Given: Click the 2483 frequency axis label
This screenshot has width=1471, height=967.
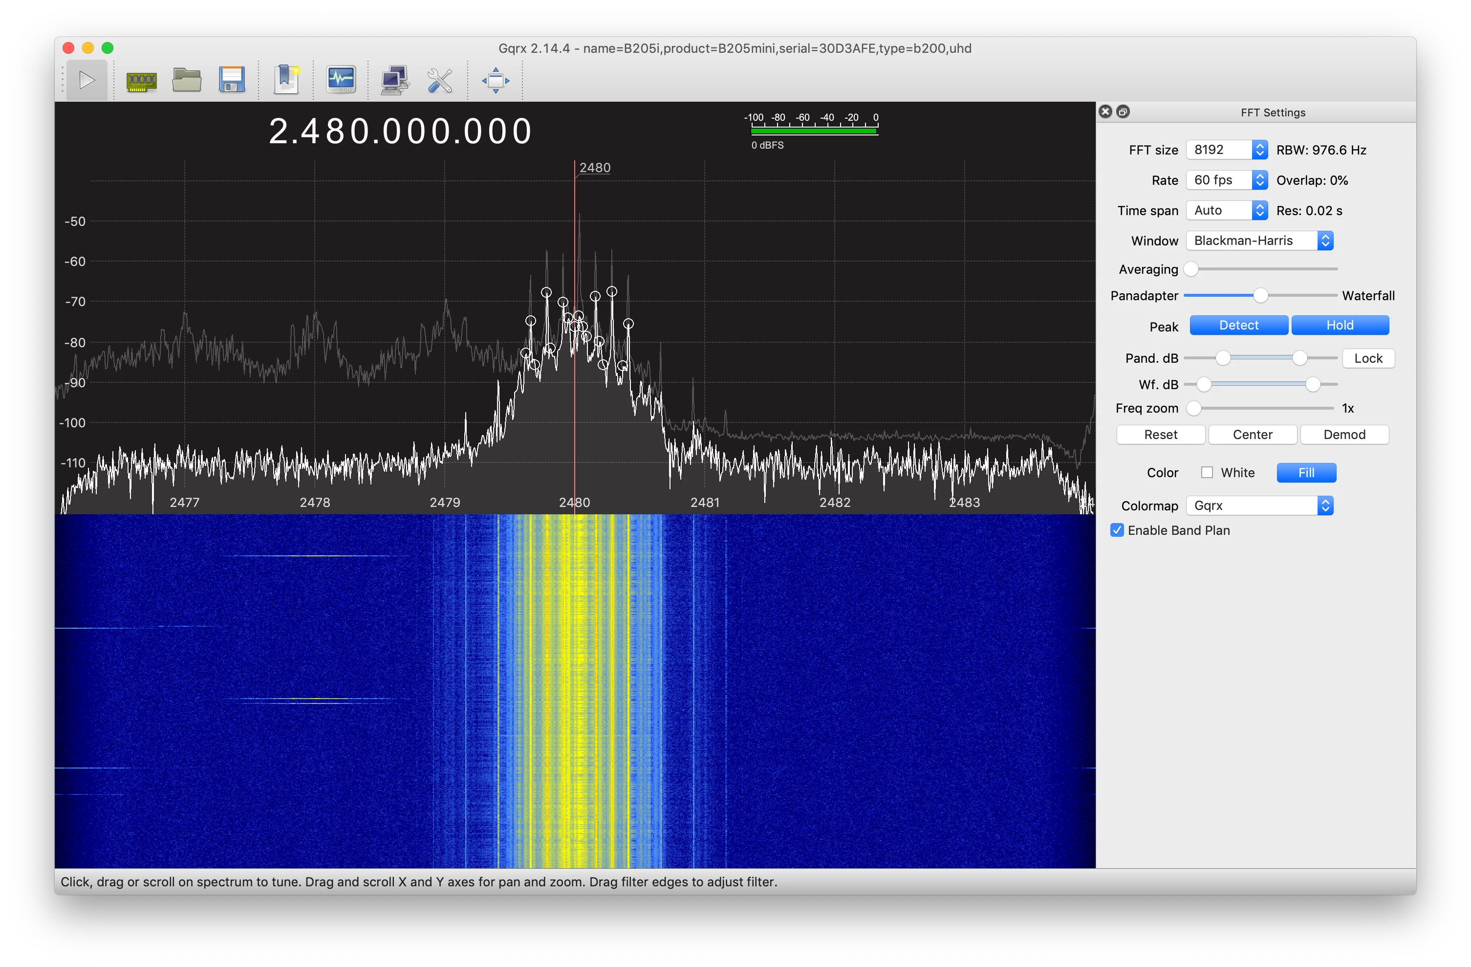Looking at the screenshot, I should click(964, 502).
